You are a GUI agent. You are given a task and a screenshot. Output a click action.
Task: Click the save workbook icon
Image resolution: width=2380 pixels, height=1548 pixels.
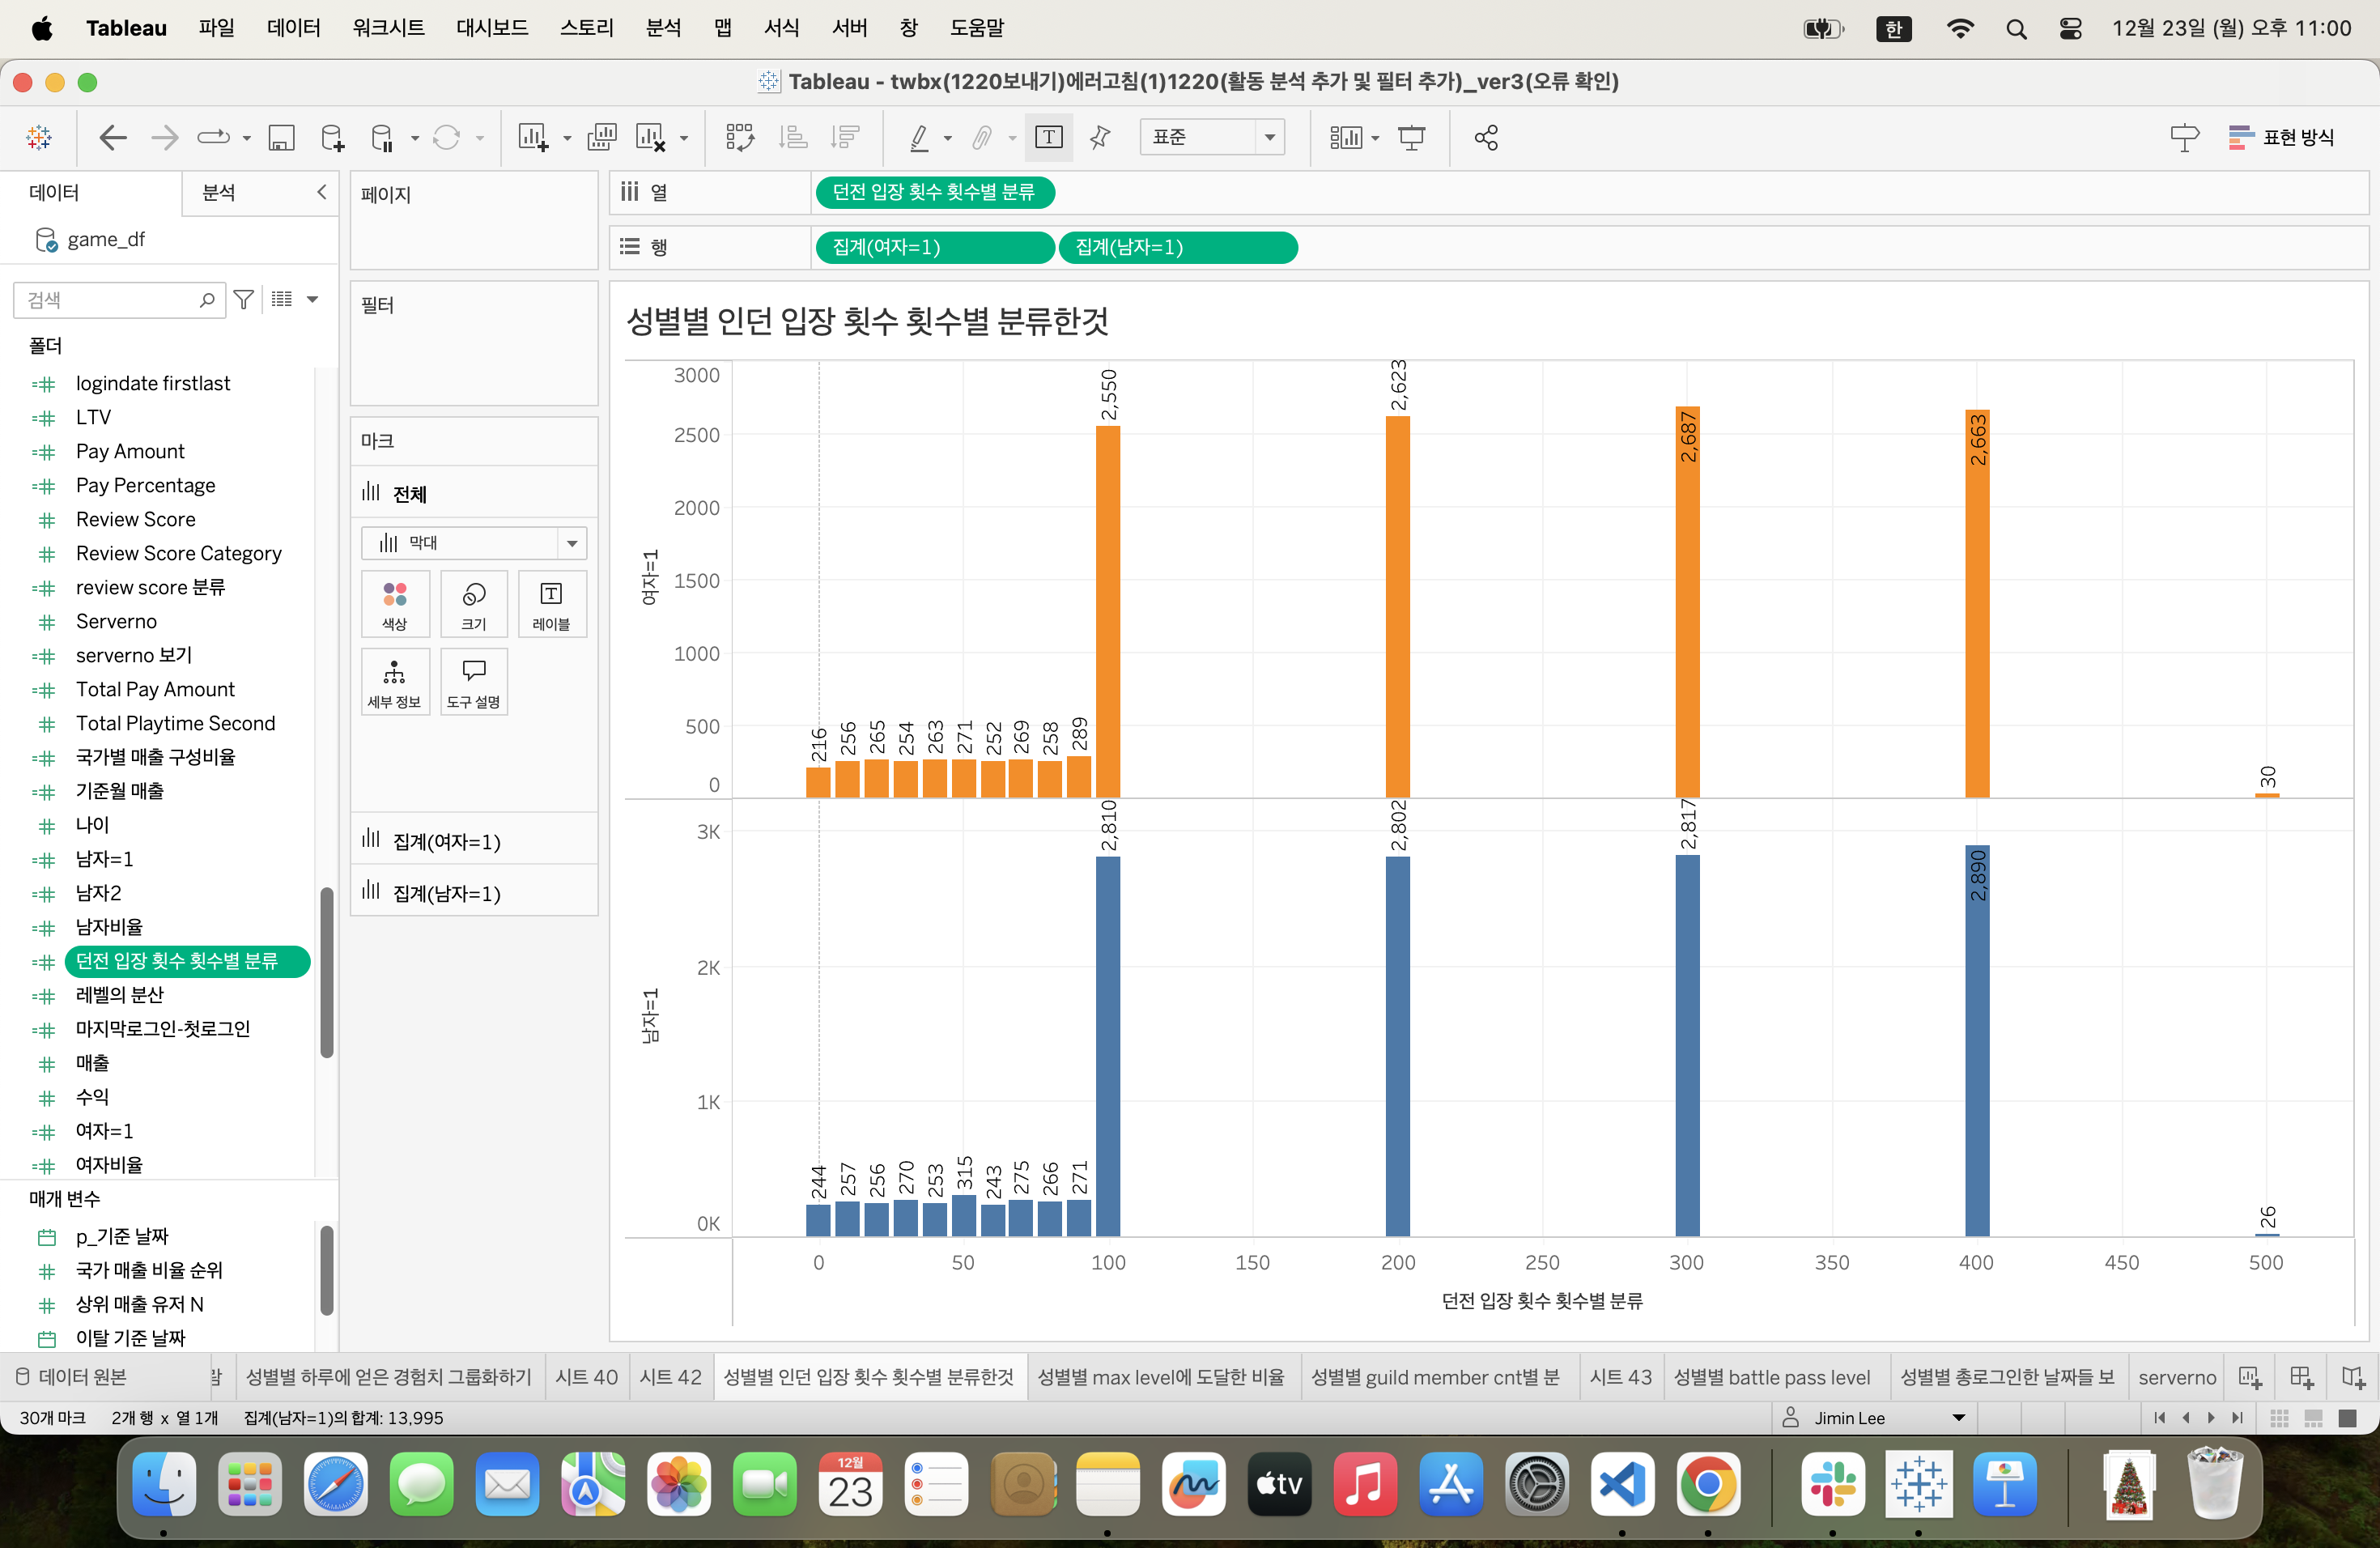pos(281,137)
